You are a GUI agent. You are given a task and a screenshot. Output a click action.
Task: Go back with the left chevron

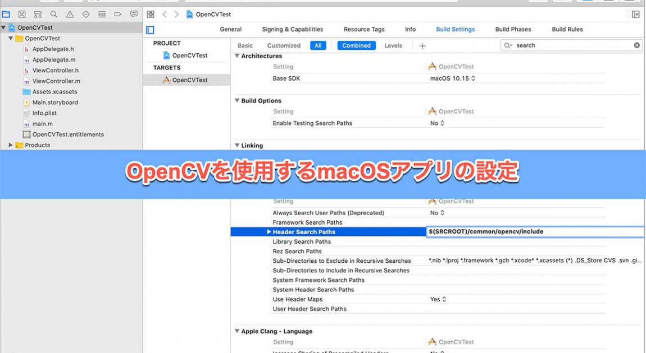coord(165,15)
